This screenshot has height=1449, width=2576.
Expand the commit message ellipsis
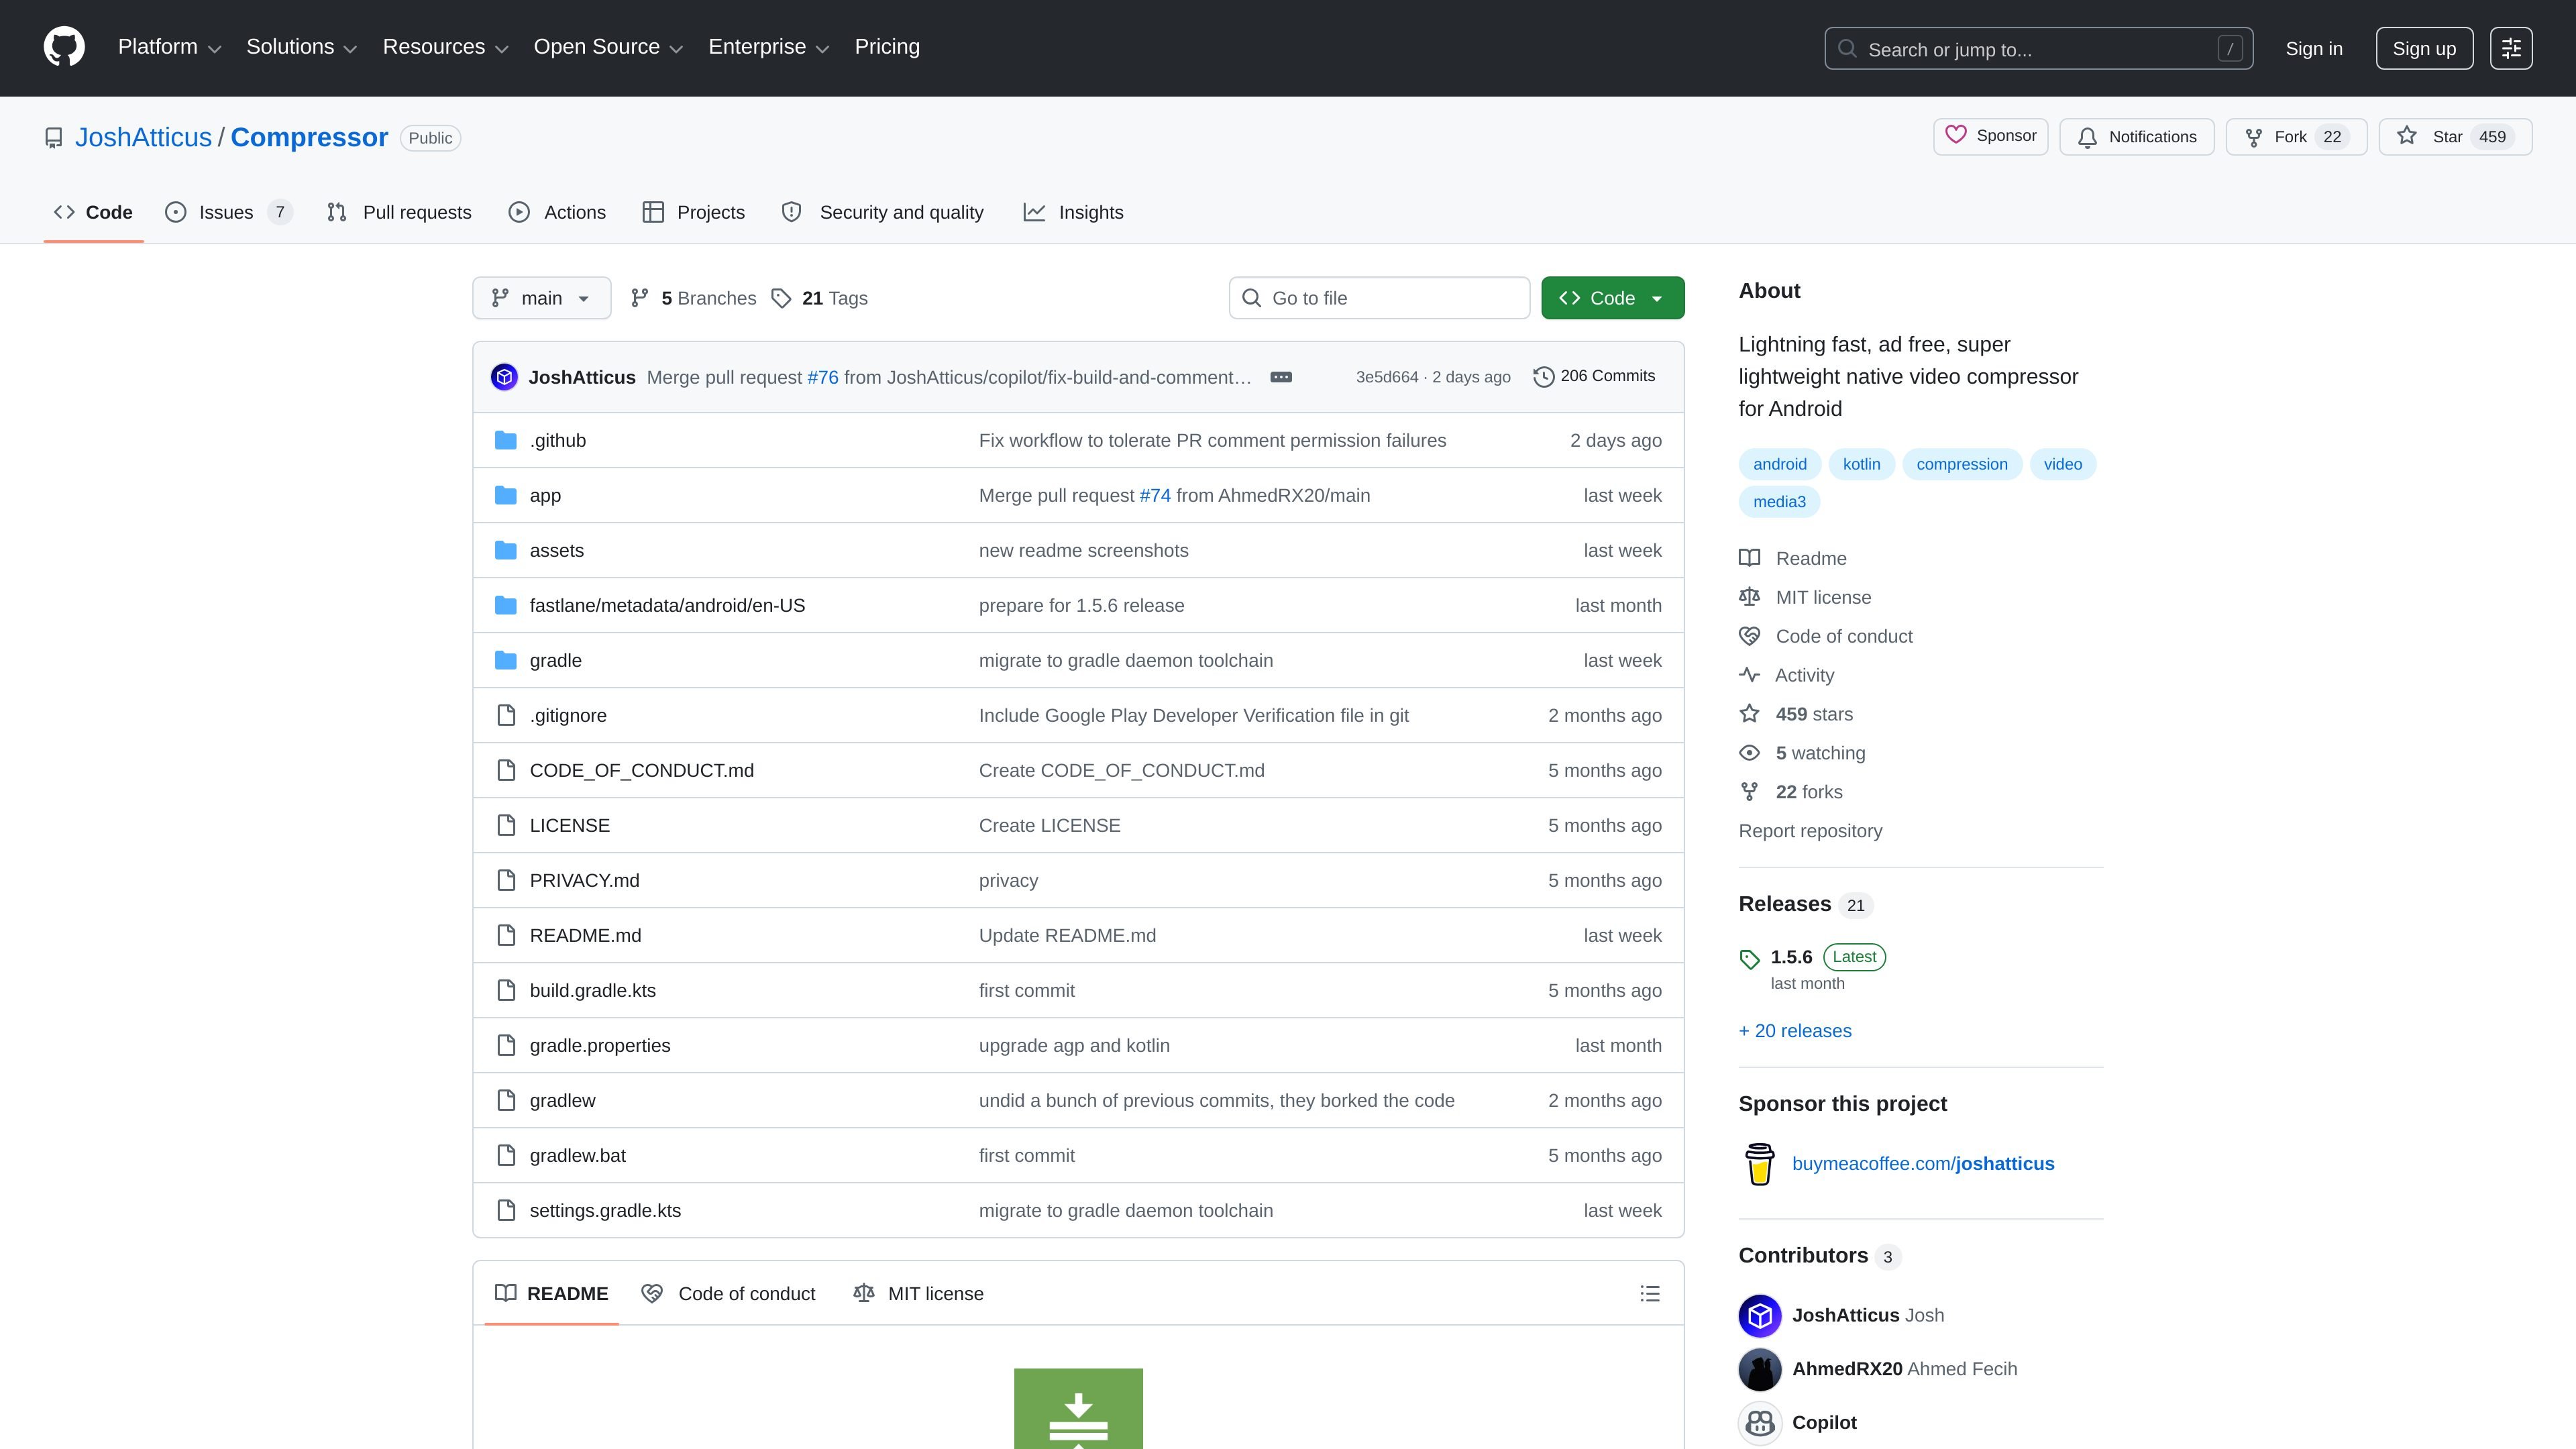point(1281,377)
